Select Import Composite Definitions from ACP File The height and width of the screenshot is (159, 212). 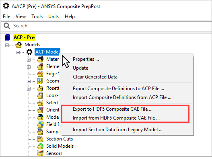point(122,97)
